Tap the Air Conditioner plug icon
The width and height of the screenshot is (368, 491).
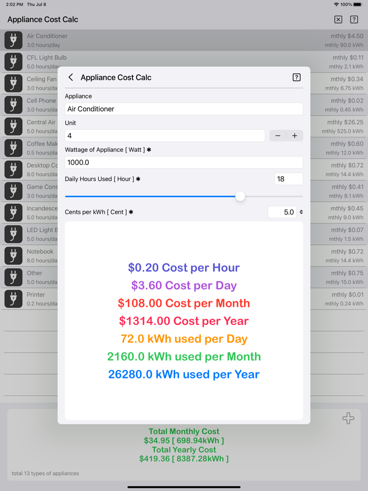(x=13, y=40)
